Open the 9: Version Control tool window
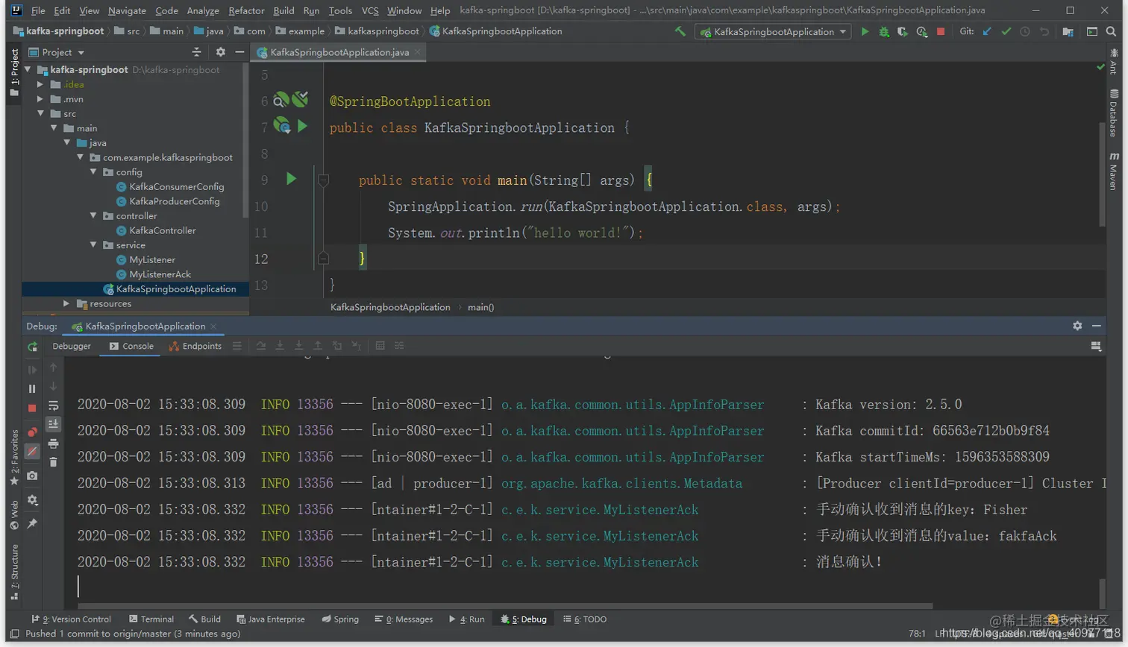This screenshot has width=1128, height=647. point(71,619)
